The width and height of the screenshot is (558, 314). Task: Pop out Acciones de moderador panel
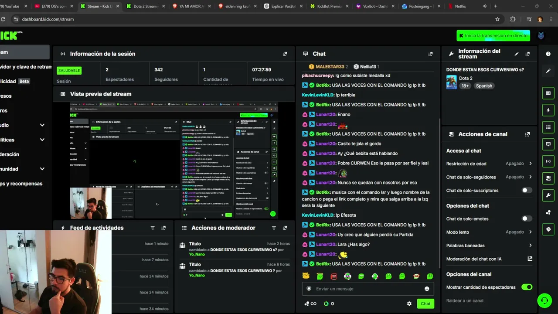285,228
